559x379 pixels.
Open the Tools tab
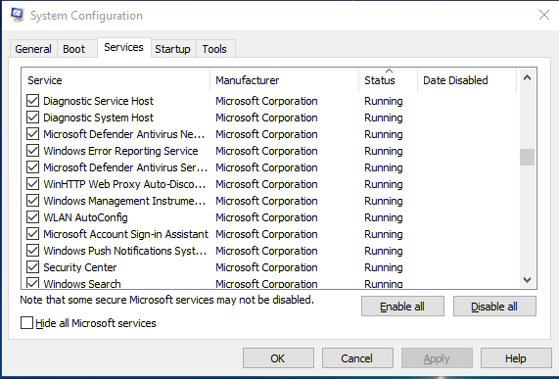tap(214, 49)
